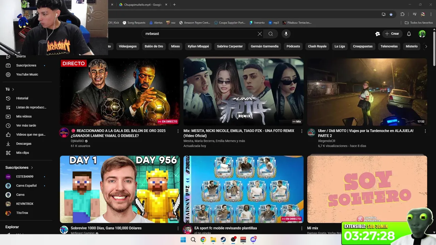Open the account avatar menu

click(422, 34)
